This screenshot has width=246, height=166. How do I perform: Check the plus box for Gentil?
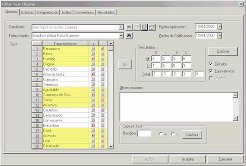pyautogui.click(x=93, y=54)
